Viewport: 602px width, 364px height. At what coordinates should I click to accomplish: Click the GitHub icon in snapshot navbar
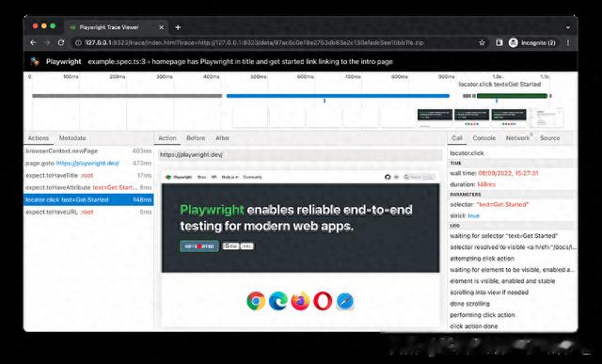pos(388,177)
